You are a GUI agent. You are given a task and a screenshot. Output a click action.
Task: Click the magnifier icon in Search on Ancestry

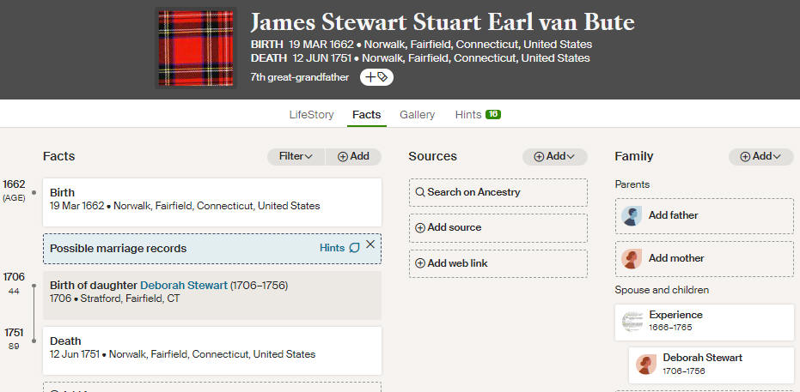click(x=420, y=192)
